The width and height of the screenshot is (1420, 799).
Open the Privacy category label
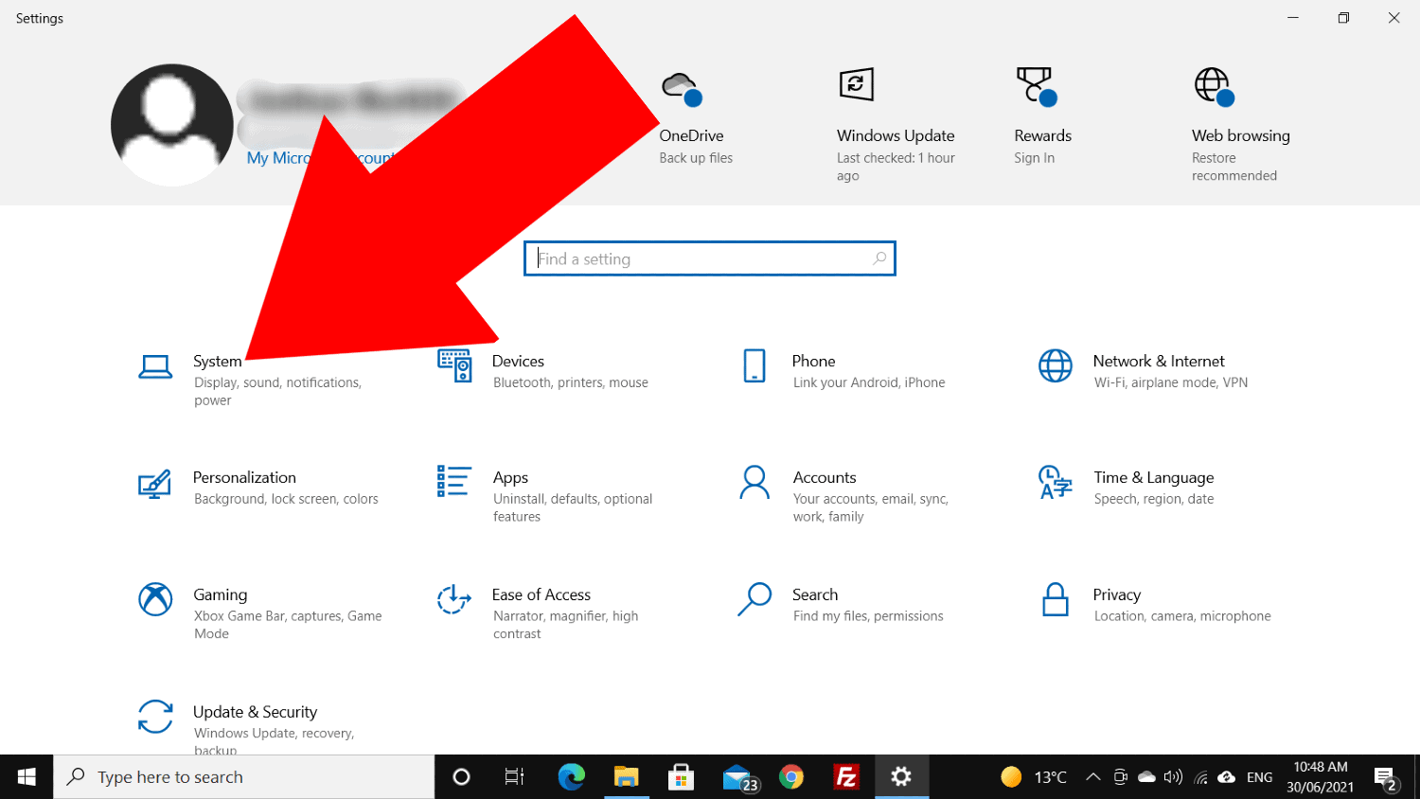1117,595
